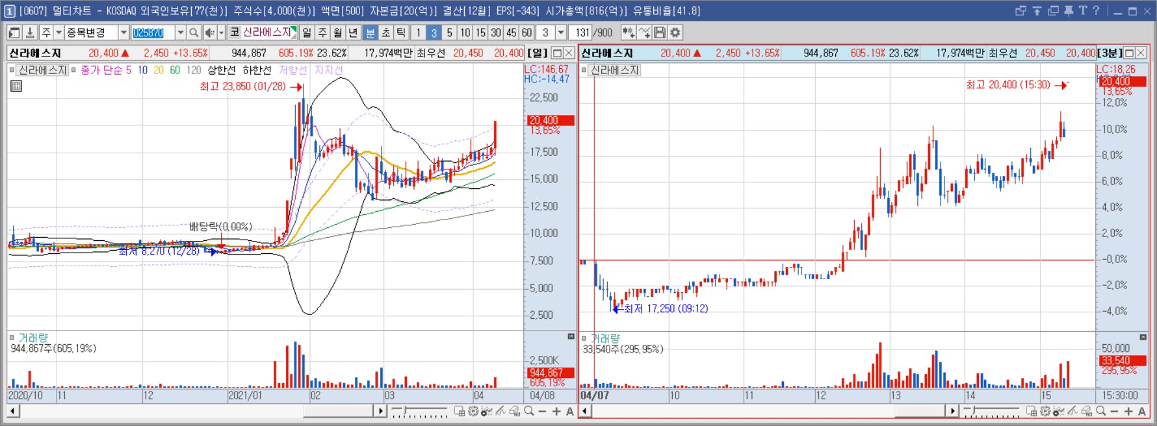This screenshot has height=426, width=1157.
Task: Open the stock code 025870 dropdown arrow
Action: click(181, 32)
